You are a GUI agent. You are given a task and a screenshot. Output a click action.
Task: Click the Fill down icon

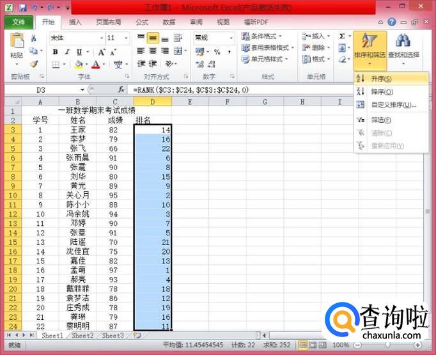pyautogui.click(x=342, y=48)
